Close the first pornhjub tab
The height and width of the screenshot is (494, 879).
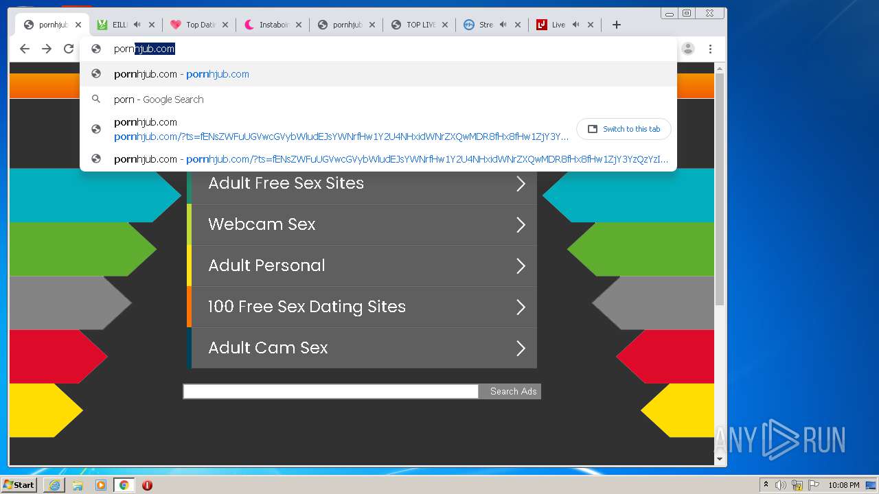(78, 25)
